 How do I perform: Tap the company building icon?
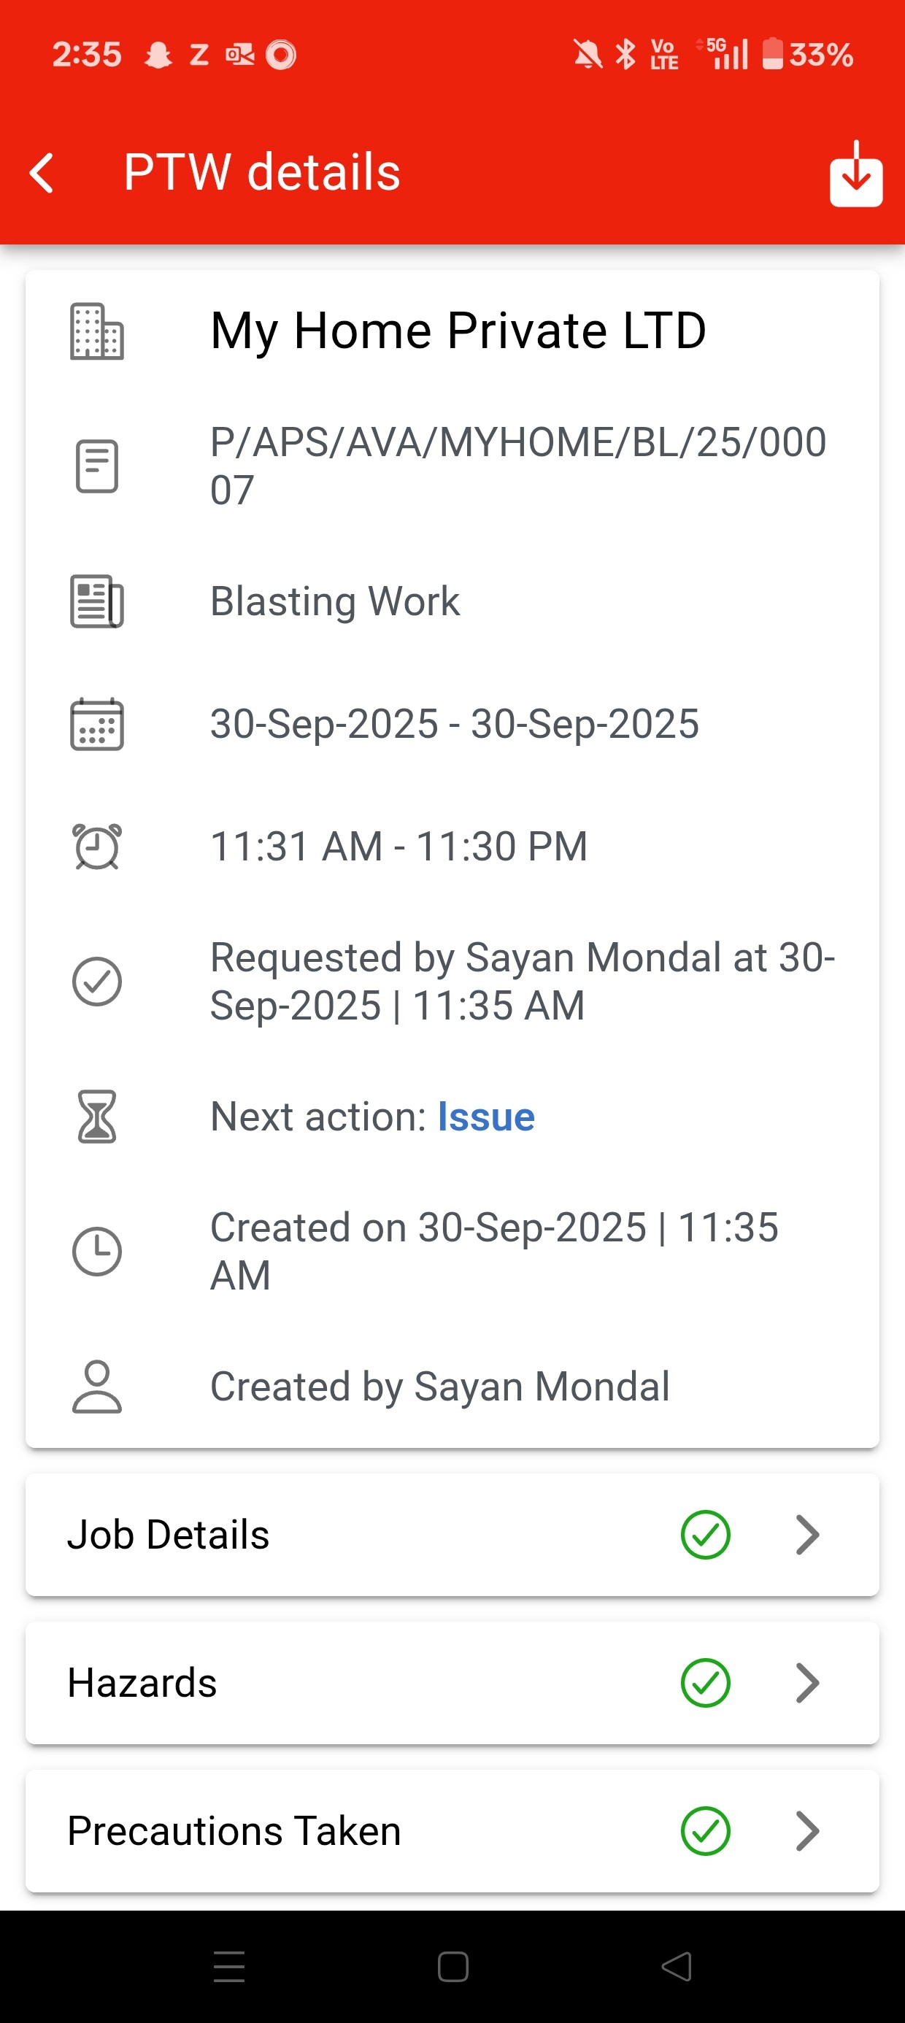pos(96,331)
